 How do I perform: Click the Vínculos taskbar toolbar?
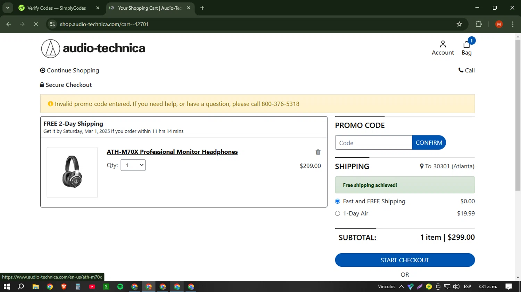[387, 286]
